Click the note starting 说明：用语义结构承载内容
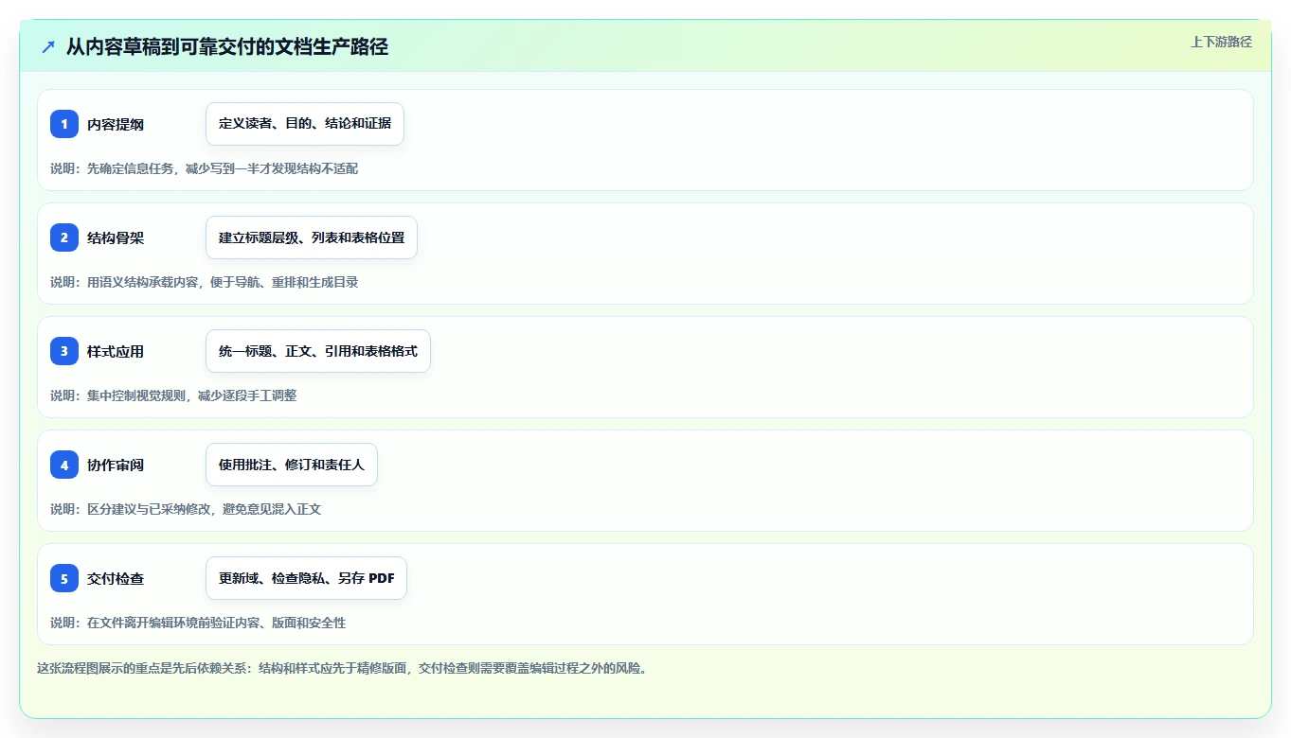Viewport: 1291px width, 738px height. tap(204, 282)
